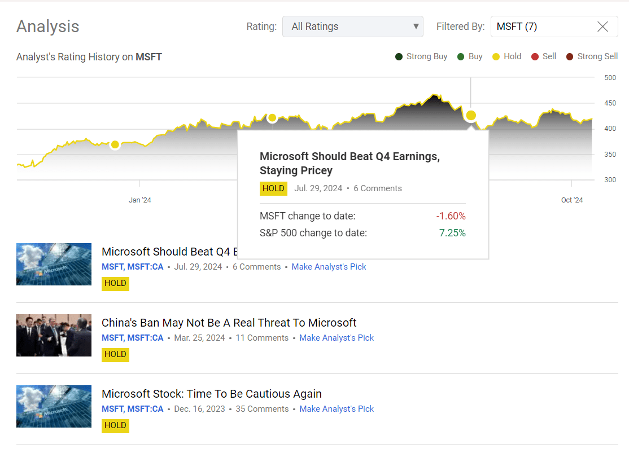Screen dimensions: 629x449
Task: Open the Q4 Earnings article thumbnail image
Action: tap(54, 264)
